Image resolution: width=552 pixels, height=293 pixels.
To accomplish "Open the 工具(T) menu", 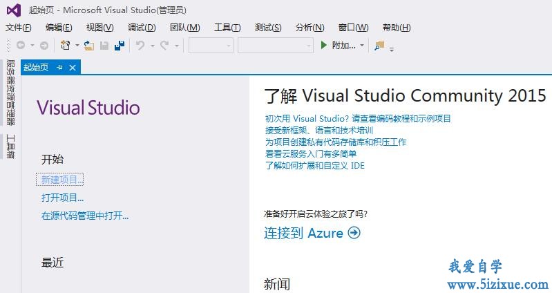I will click(x=227, y=28).
